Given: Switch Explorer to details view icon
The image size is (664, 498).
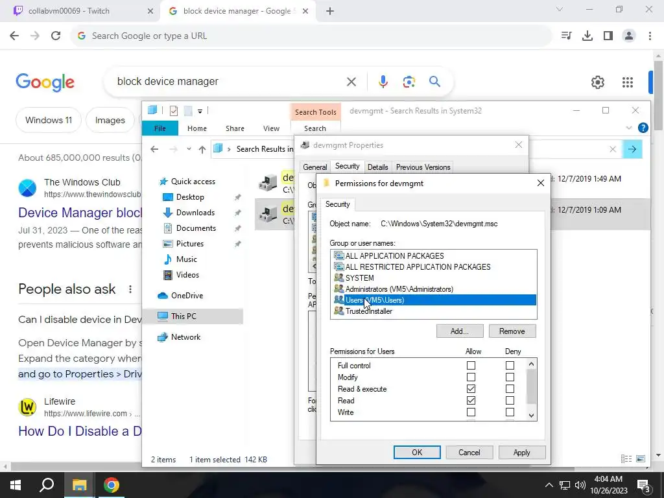Looking at the screenshot, I should (x=626, y=459).
